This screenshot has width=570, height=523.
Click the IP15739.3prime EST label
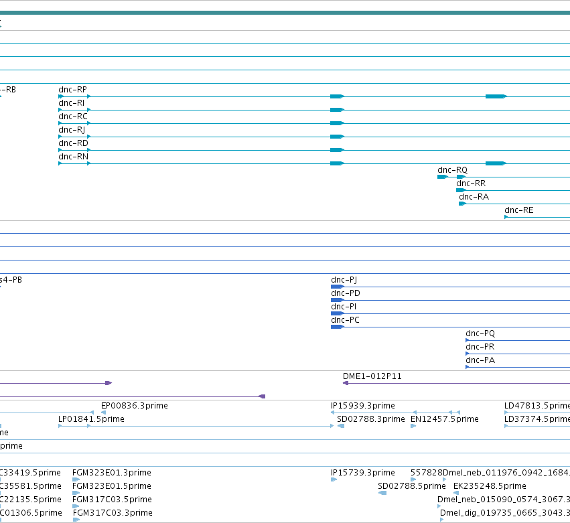click(x=363, y=473)
